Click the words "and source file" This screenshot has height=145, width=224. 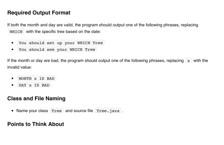(x=79, y=111)
